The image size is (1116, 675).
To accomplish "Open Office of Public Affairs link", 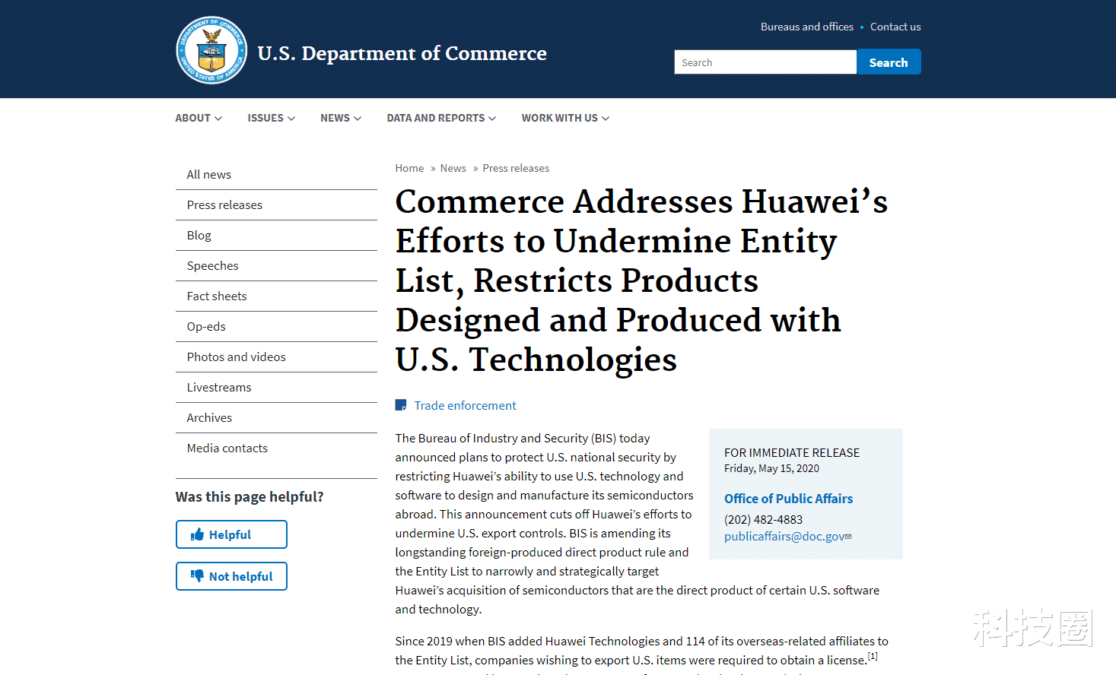I will 788,499.
